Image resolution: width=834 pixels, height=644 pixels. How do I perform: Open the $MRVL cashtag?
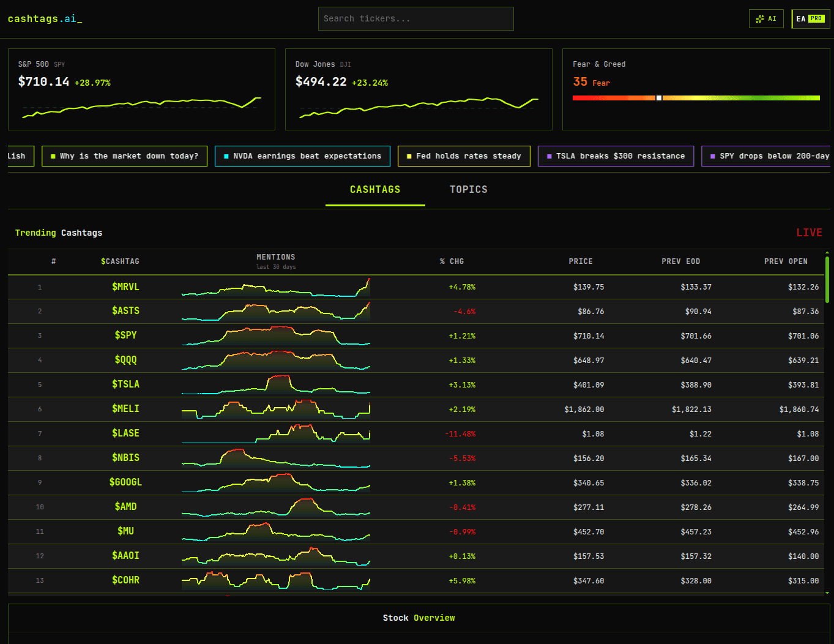point(125,286)
